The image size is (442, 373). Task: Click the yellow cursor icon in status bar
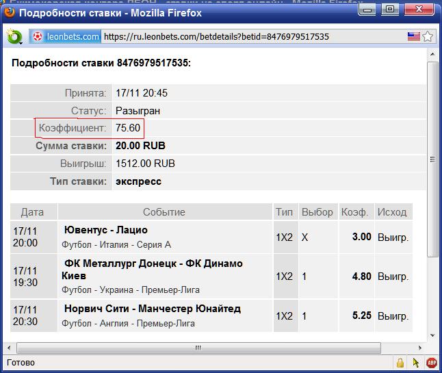point(415,363)
